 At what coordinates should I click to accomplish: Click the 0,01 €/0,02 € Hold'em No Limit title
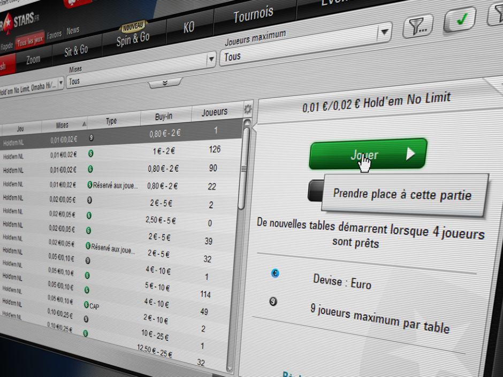377,103
